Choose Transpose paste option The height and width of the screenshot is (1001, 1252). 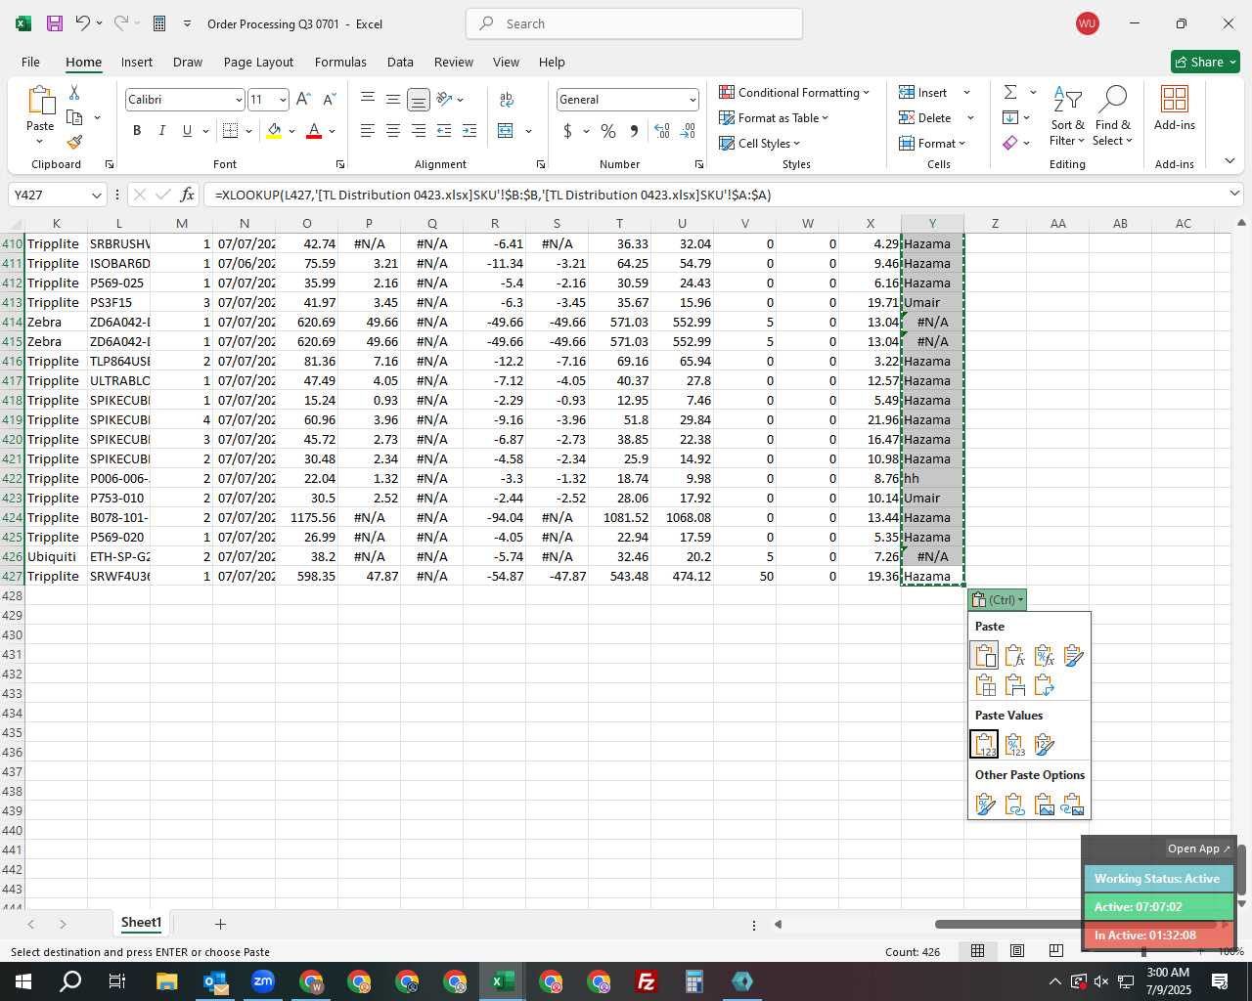1044,685
